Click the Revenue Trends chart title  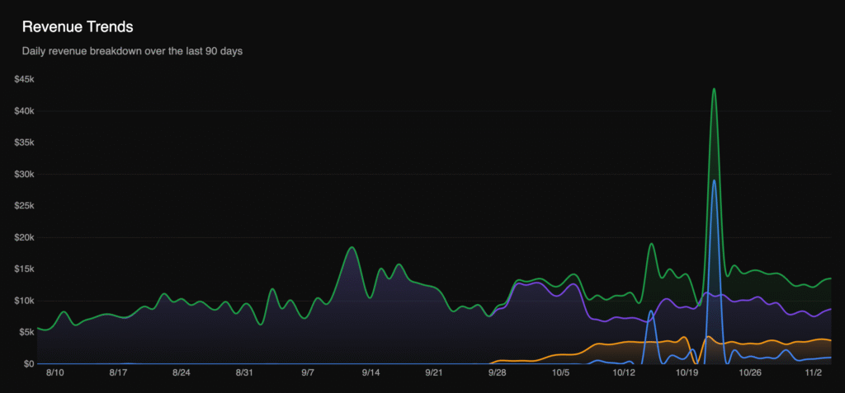78,26
